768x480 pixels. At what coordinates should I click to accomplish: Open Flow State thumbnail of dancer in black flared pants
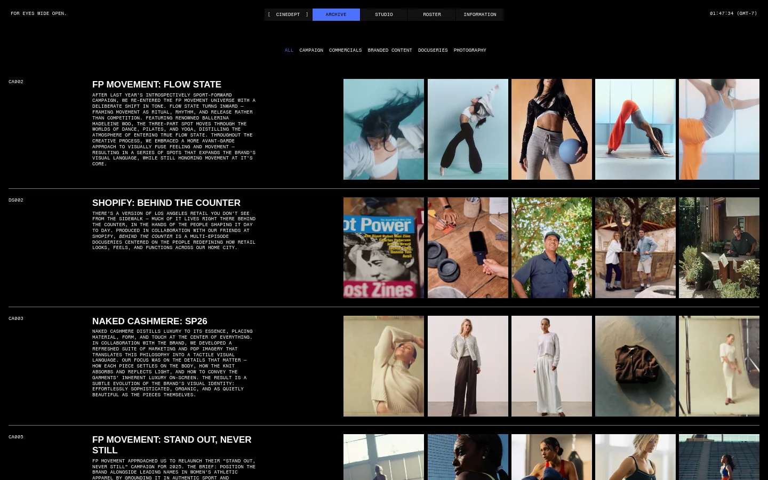coord(468,129)
